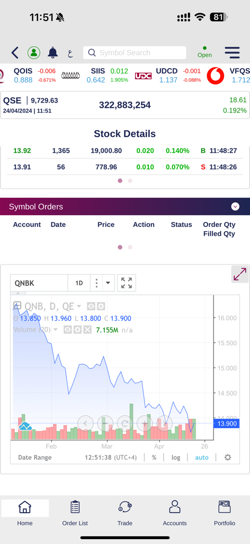Click the QNBK symbol box in chart
250x544 pixels.
point(39,283)
